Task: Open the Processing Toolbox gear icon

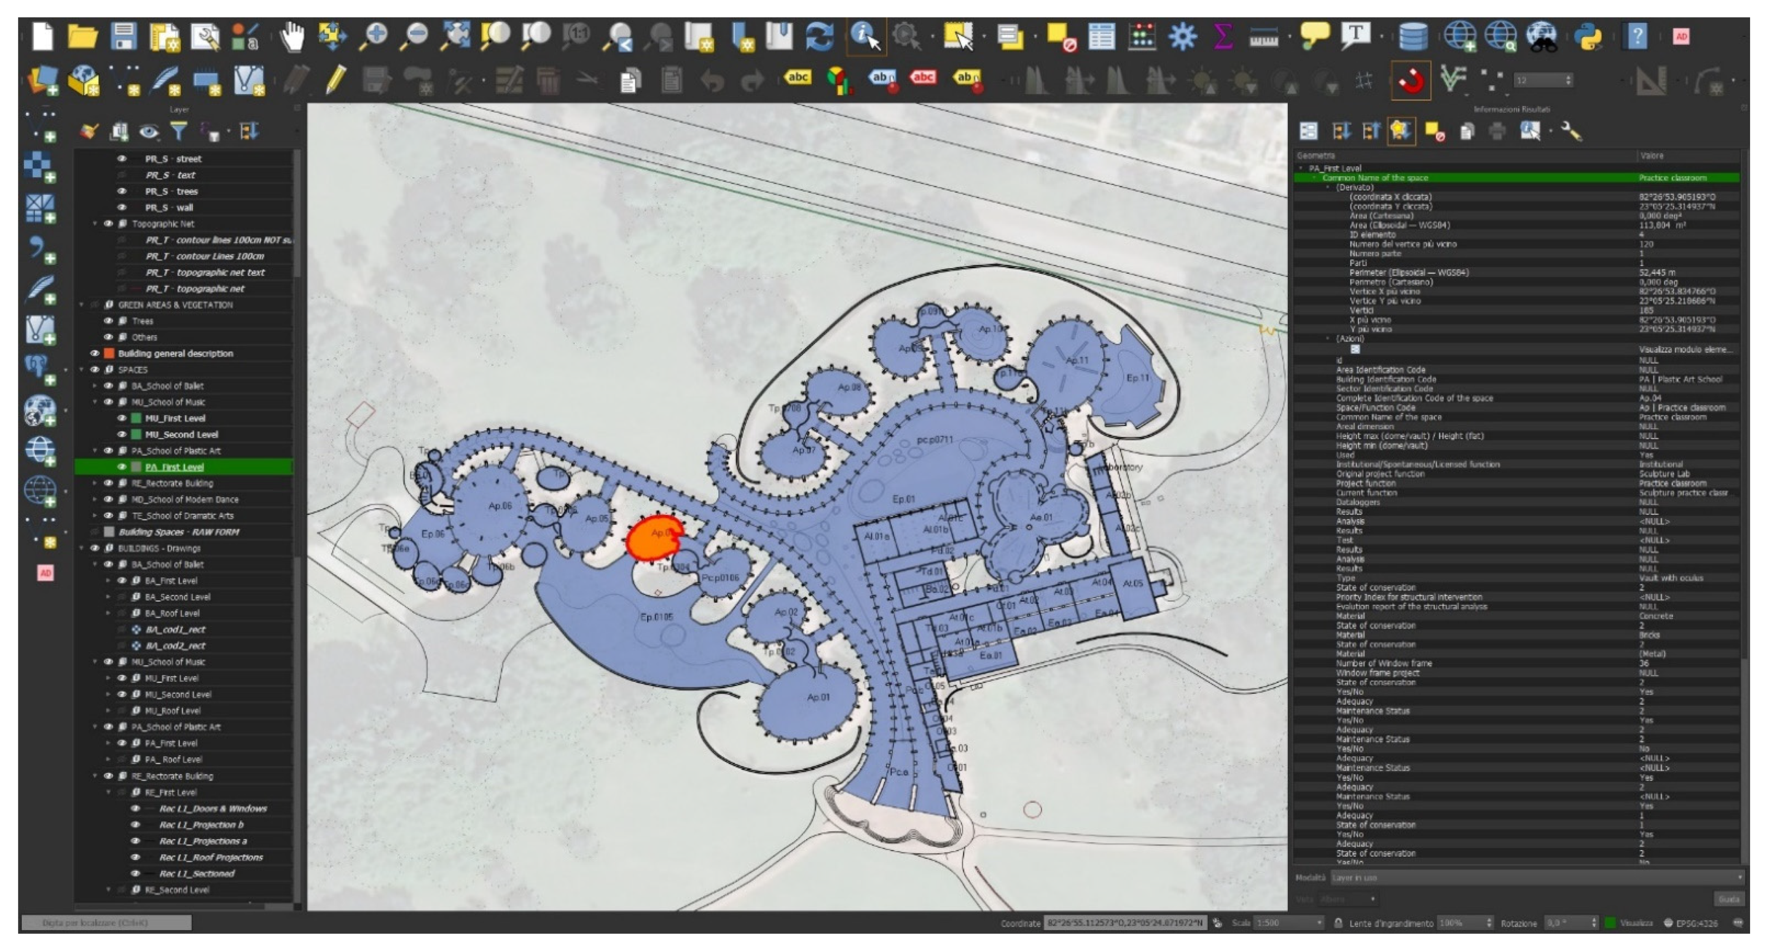Action: point(1182,36)
